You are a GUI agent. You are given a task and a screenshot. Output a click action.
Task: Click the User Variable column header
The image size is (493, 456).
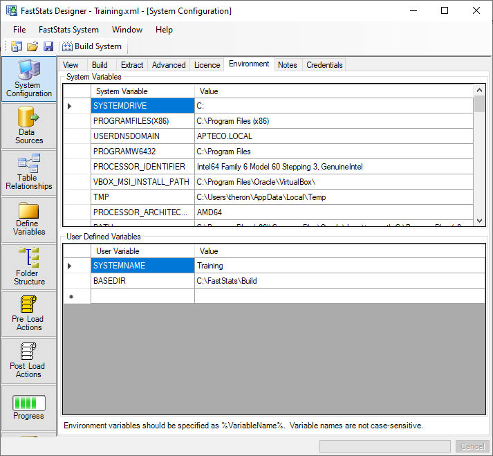point(142,251)
